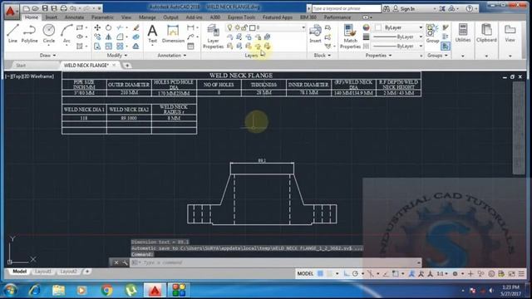Expand the Modify panel
Image resolution: width=532 pixels, height=299 pixels.
tap(117, 56)
